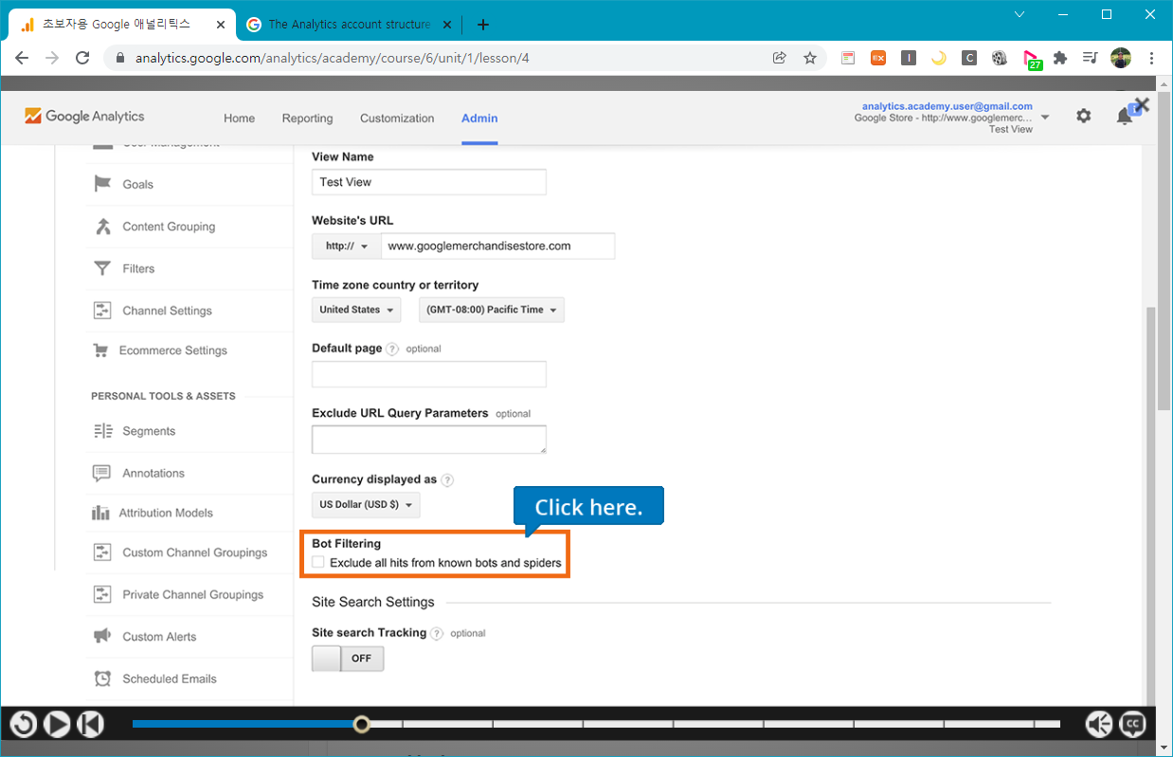Screen dimensions: 1173x757
Task: Expand the account selector dropdown arrow
Action: [x=1045, y=117]
